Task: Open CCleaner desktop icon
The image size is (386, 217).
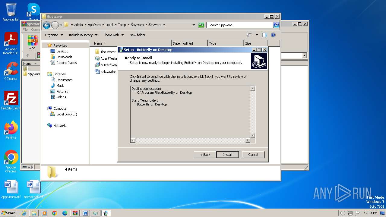Action: (11, 71)
